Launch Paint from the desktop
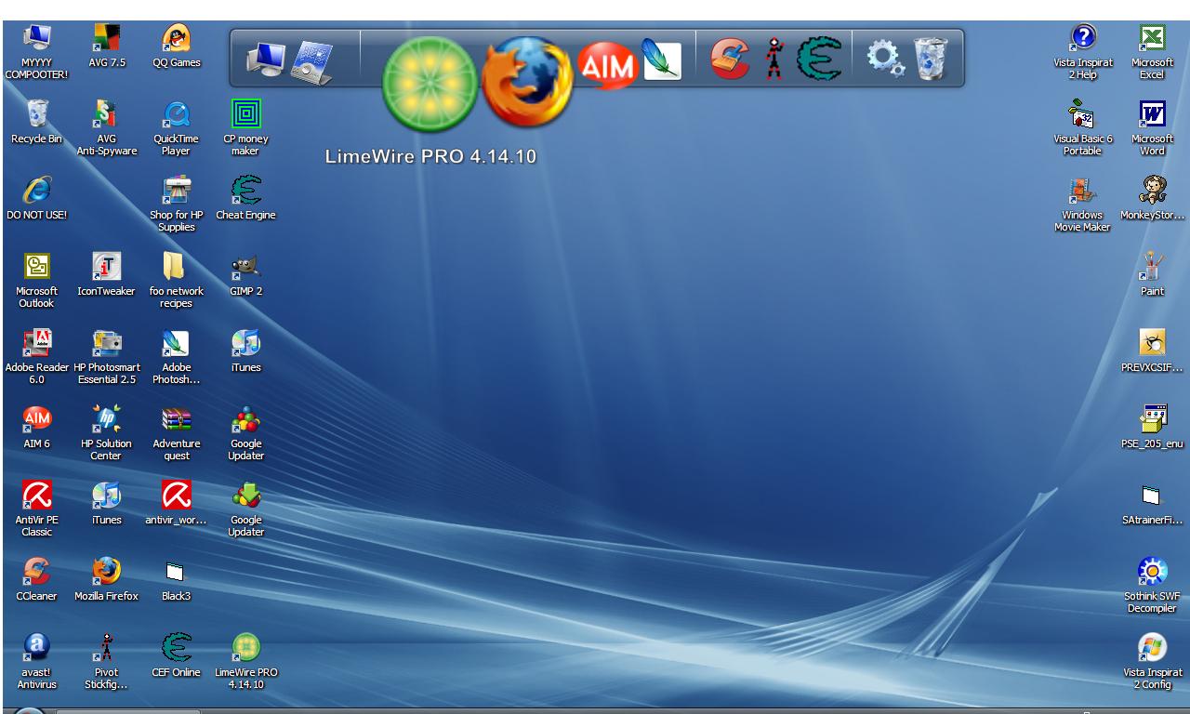Viewport: 1190px width, 714px height. (x=1153, y=275)
